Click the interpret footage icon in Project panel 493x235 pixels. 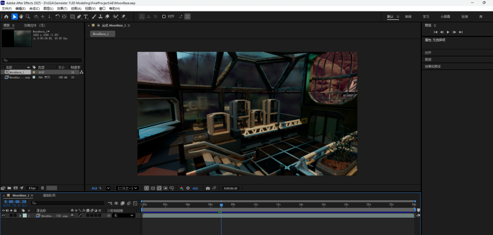3,188
